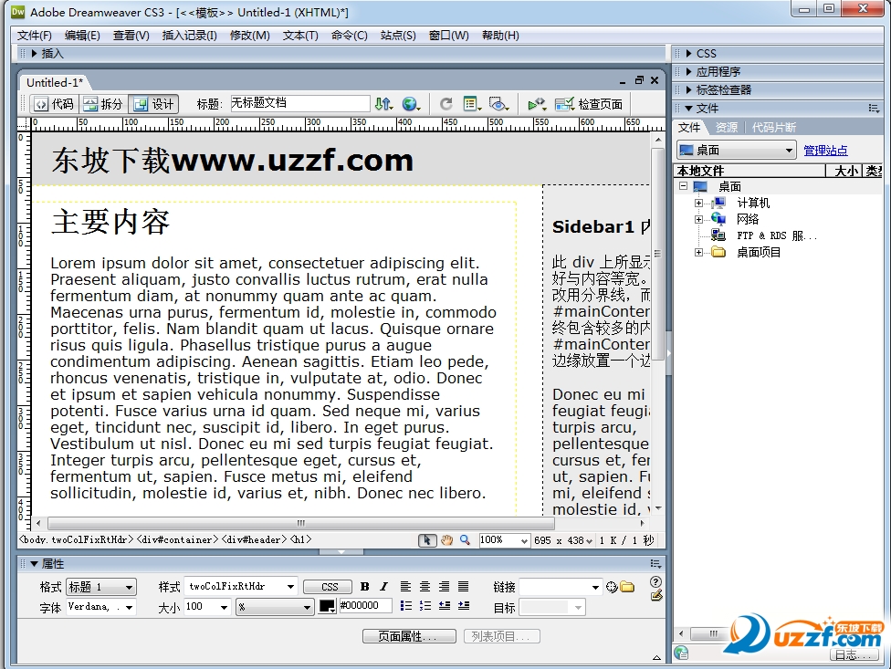This screenshot has width=891, height=669.
Task: Click the refresh design view icon
Action: click(x=446, y=104)
